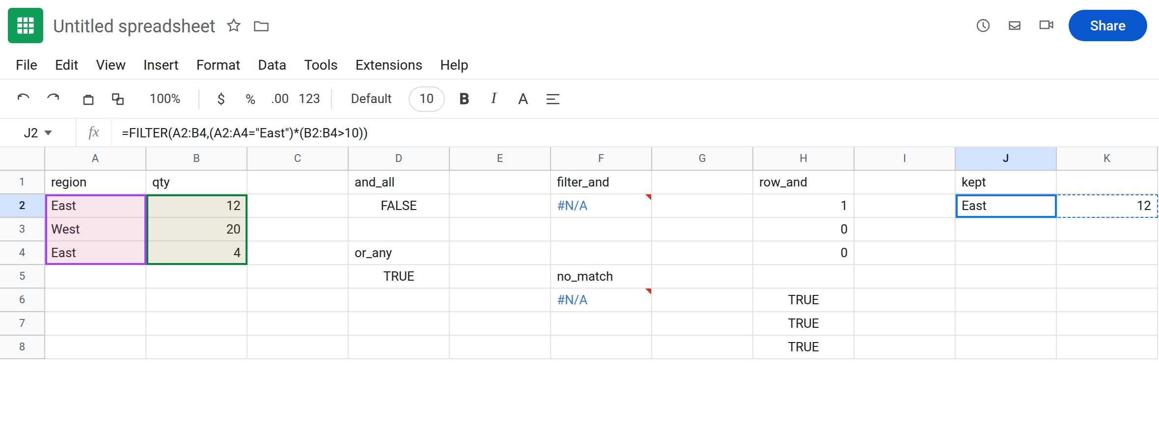1159x422 pixels.
Task: Open the File menu
Action: [x=27, y=65]
